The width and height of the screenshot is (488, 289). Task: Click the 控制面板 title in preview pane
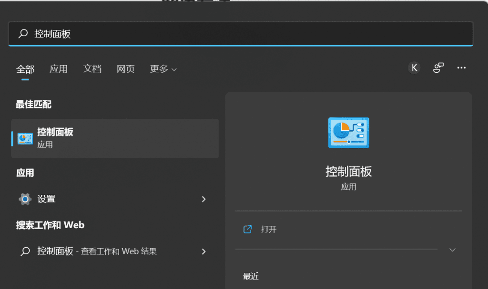pyautogui.click(x=348, y=172)
